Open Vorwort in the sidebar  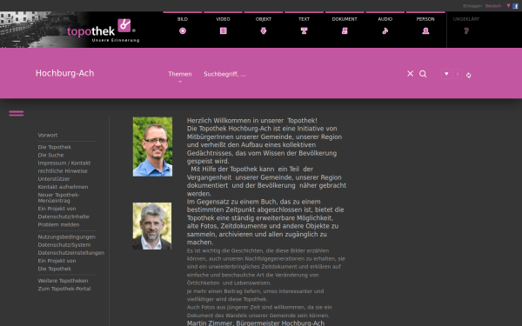(48, 135)
